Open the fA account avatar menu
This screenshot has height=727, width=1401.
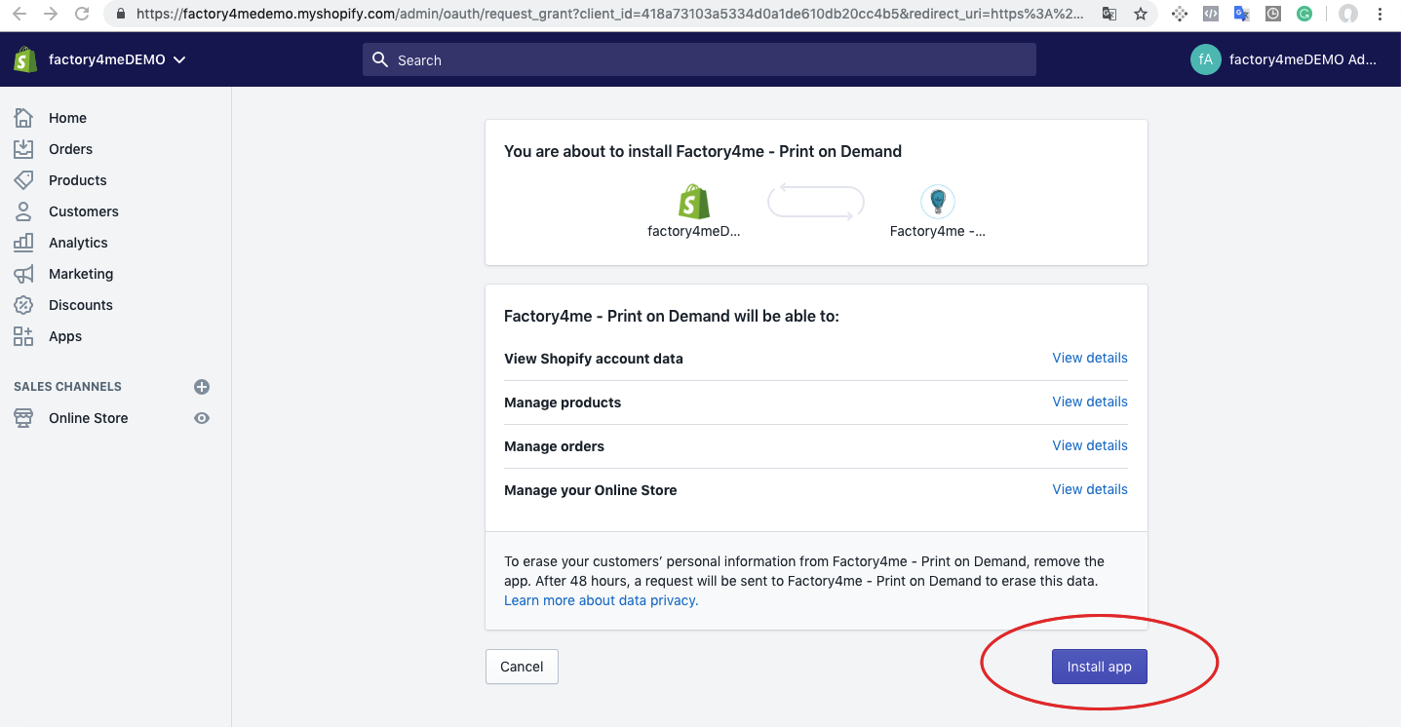[1205, 59]
